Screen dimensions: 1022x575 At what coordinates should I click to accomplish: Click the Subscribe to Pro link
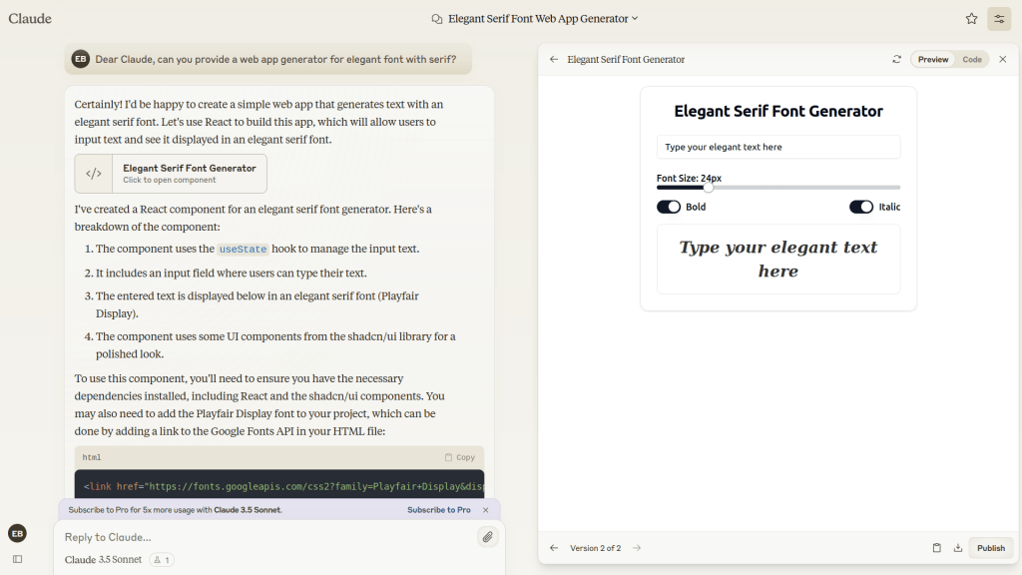(438, 510)
